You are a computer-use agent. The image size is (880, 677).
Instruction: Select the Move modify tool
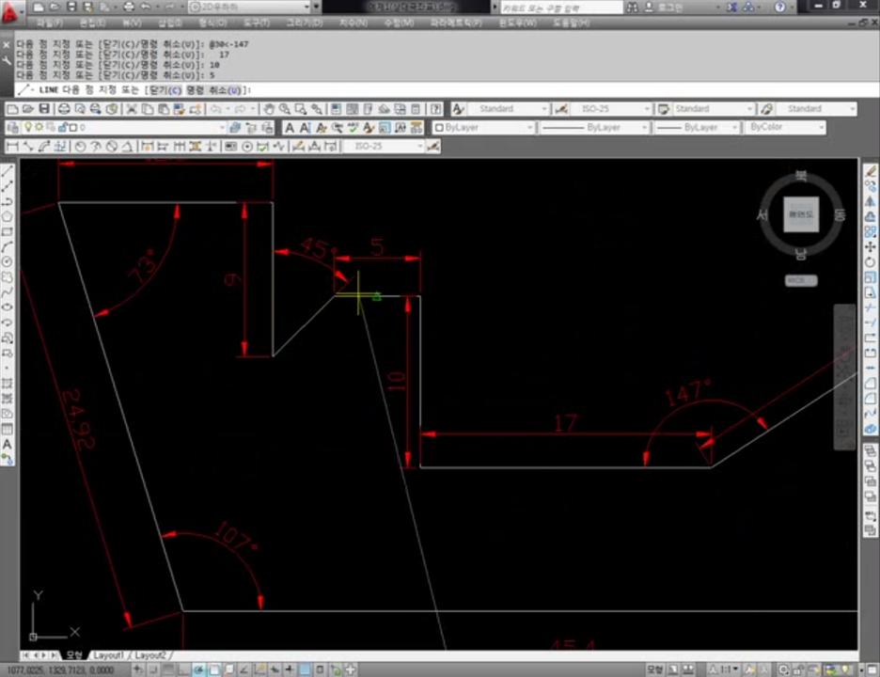pyautogui.click(x=871, y=247)
